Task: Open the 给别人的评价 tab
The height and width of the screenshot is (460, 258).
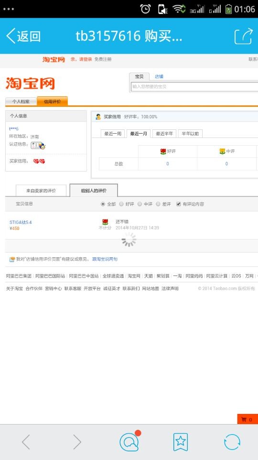Action: coord(94,190)
